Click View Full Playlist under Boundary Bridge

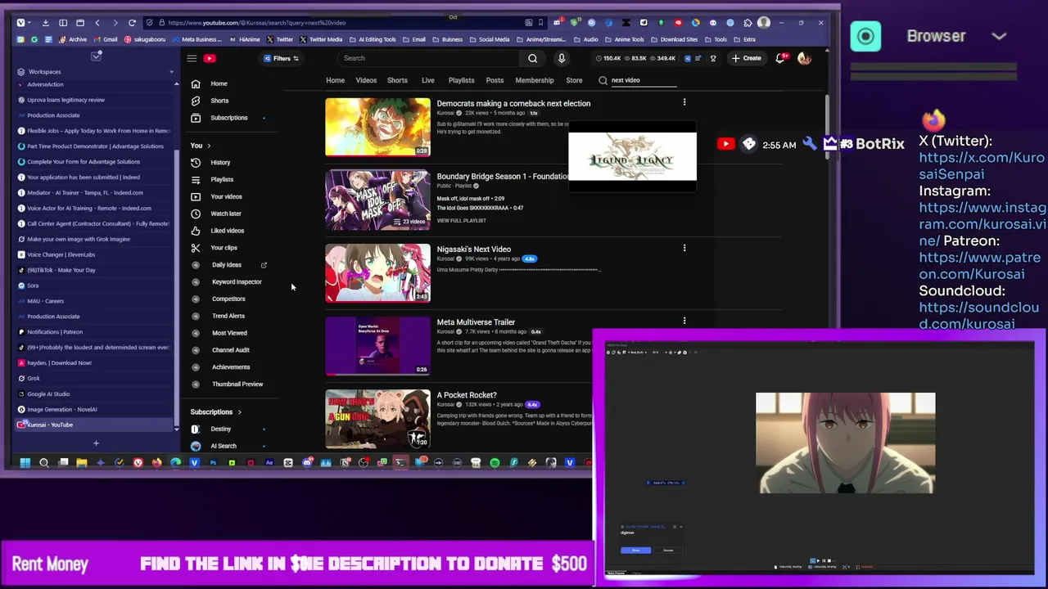click(x=461, y=221)
